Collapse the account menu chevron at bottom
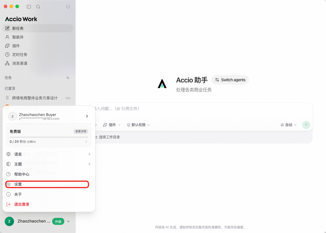Viewport: 326px width, 233px height. (x=68, y=221)
